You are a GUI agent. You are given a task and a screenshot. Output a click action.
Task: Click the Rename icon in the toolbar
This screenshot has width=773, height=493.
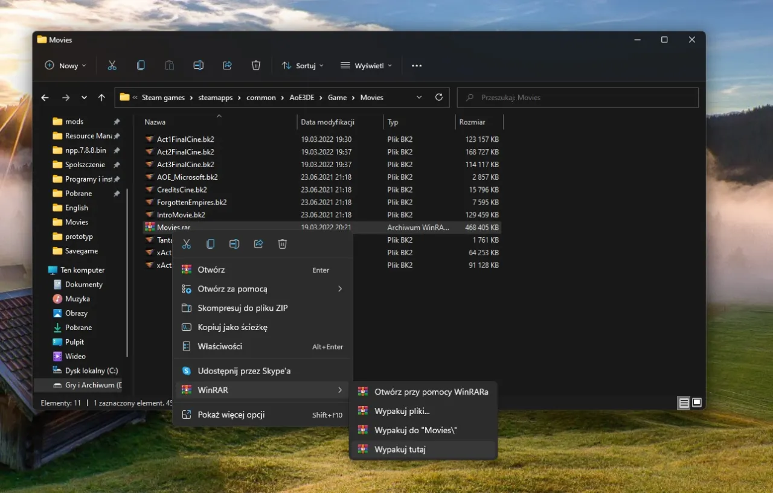click(x=198, y=66)
